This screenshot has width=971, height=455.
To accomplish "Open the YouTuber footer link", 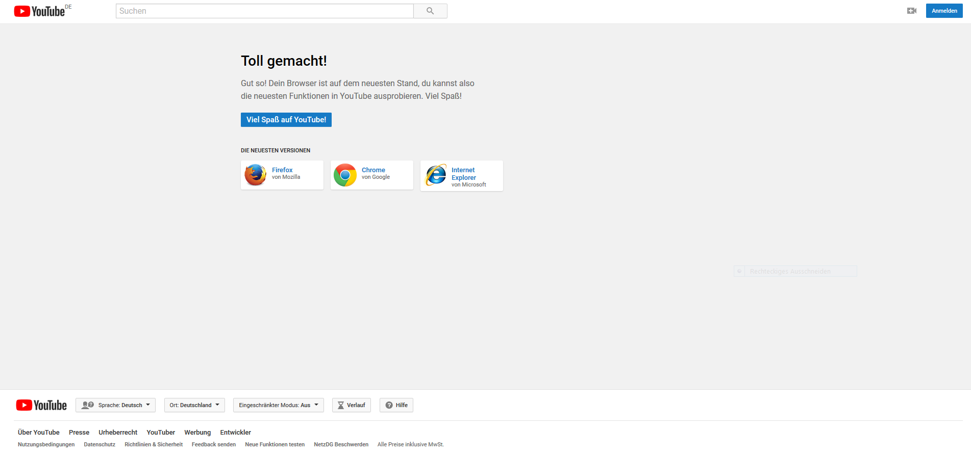I will click(x=161, y=433).
